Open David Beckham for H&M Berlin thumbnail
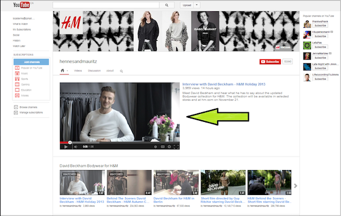The width and height of the screenshot is (341, 216). click(176, 183)
